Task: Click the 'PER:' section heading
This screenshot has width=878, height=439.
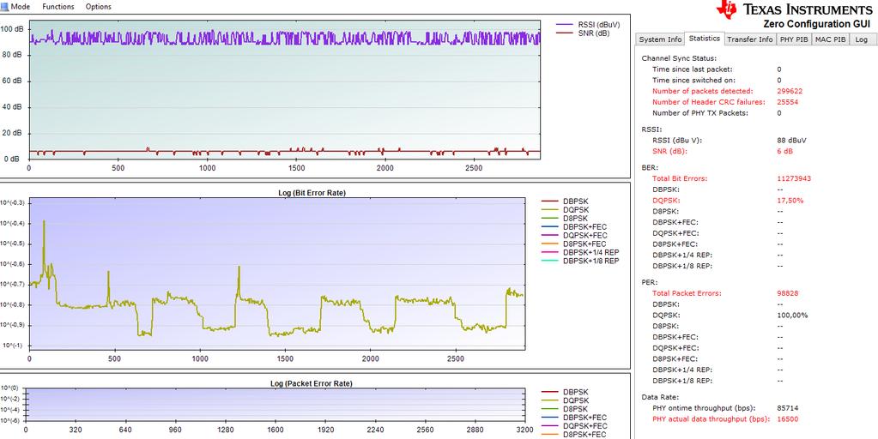Action: (x=650, y=282)
